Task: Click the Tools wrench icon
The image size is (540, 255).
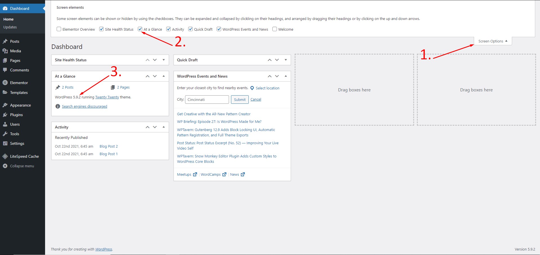Action: [x=5, y=134]
